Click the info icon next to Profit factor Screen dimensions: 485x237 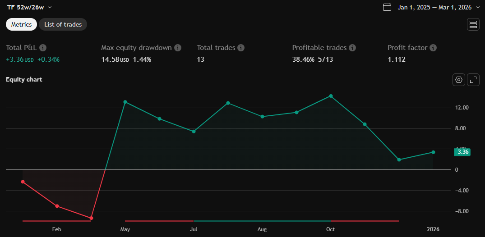pyautogui.click(x=433, y=48)
